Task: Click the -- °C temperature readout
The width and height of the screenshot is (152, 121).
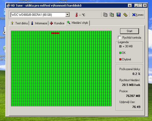Action: pyautogui.click(x=82, y=15)
